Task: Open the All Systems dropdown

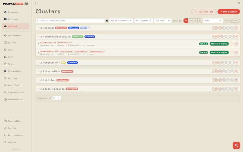Action: [143, 21]
